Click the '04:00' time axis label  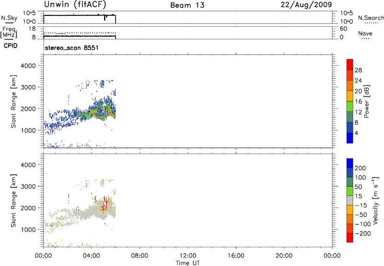click(x=92, y=256)
